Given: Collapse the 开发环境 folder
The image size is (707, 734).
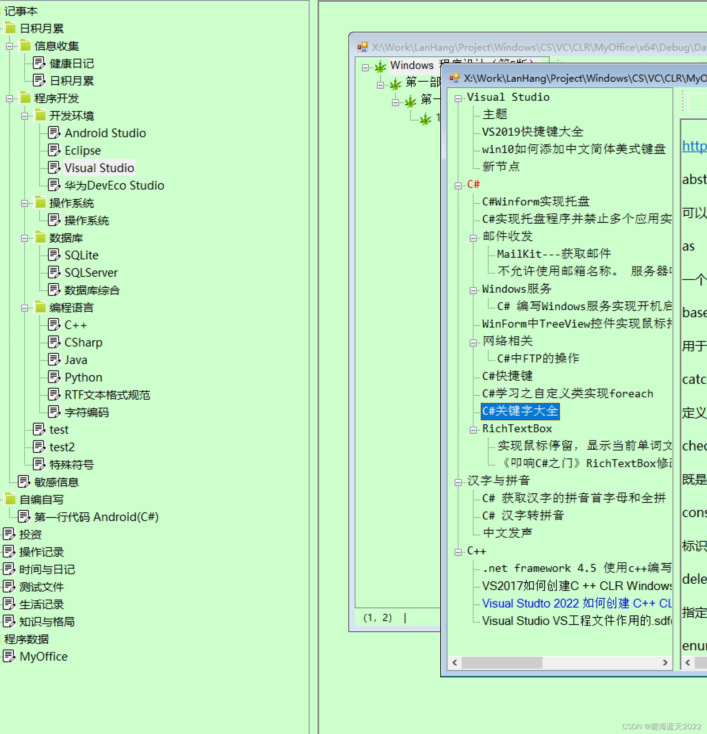Looking at the screenshot, I should click(25, 116).
